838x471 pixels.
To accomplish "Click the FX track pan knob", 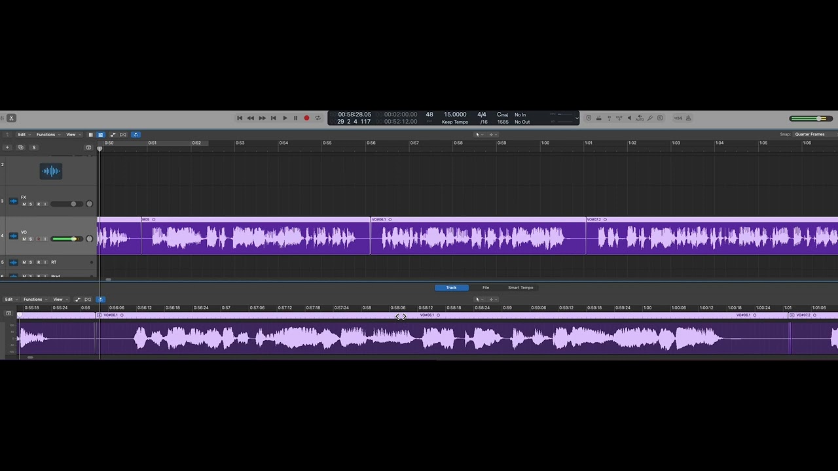I will 89,204.
